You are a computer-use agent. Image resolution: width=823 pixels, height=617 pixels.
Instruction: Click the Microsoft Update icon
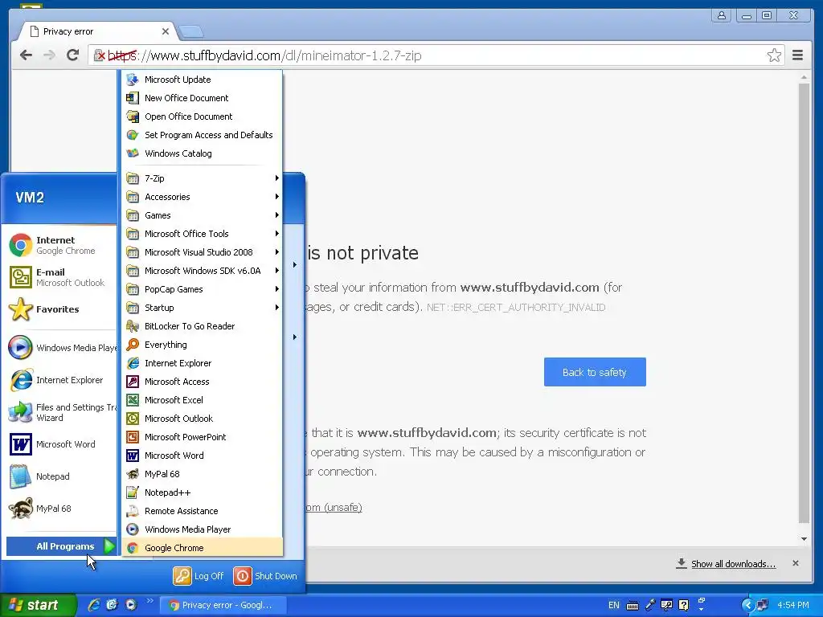[x=133, y=80]
